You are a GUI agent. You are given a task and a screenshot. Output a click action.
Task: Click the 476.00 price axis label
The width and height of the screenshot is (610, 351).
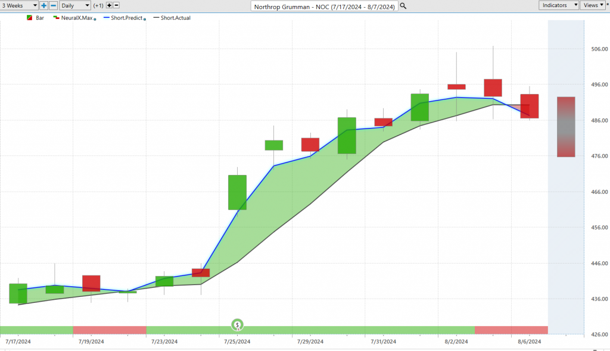pyautogui.click(x=599, y=156)
